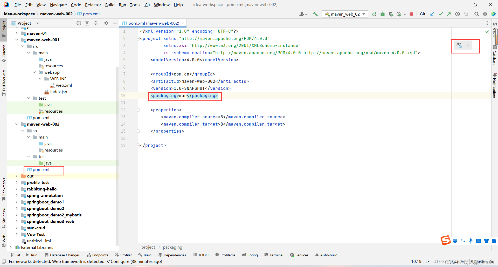The image size is (498, 267).
Task: Open editor tab options menu
Action: (x=487, y=23)
